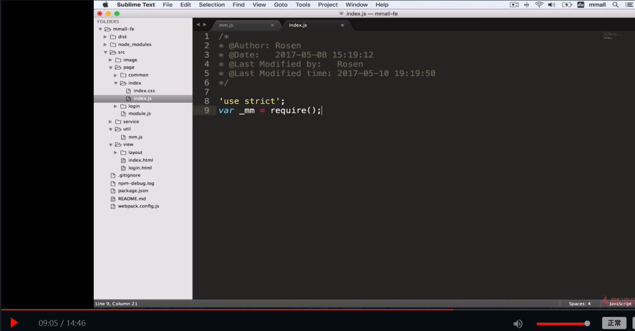Open the View menu
Screen dimensions: 635x331
[259, 5]
